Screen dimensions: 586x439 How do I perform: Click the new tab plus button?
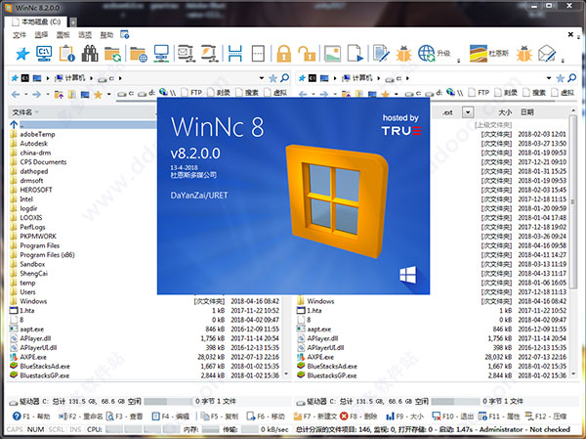pos(73,22)
